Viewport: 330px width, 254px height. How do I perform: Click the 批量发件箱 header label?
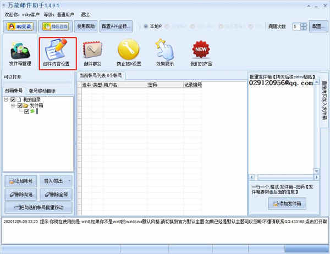pyautogui.click(x=282, y=76)
